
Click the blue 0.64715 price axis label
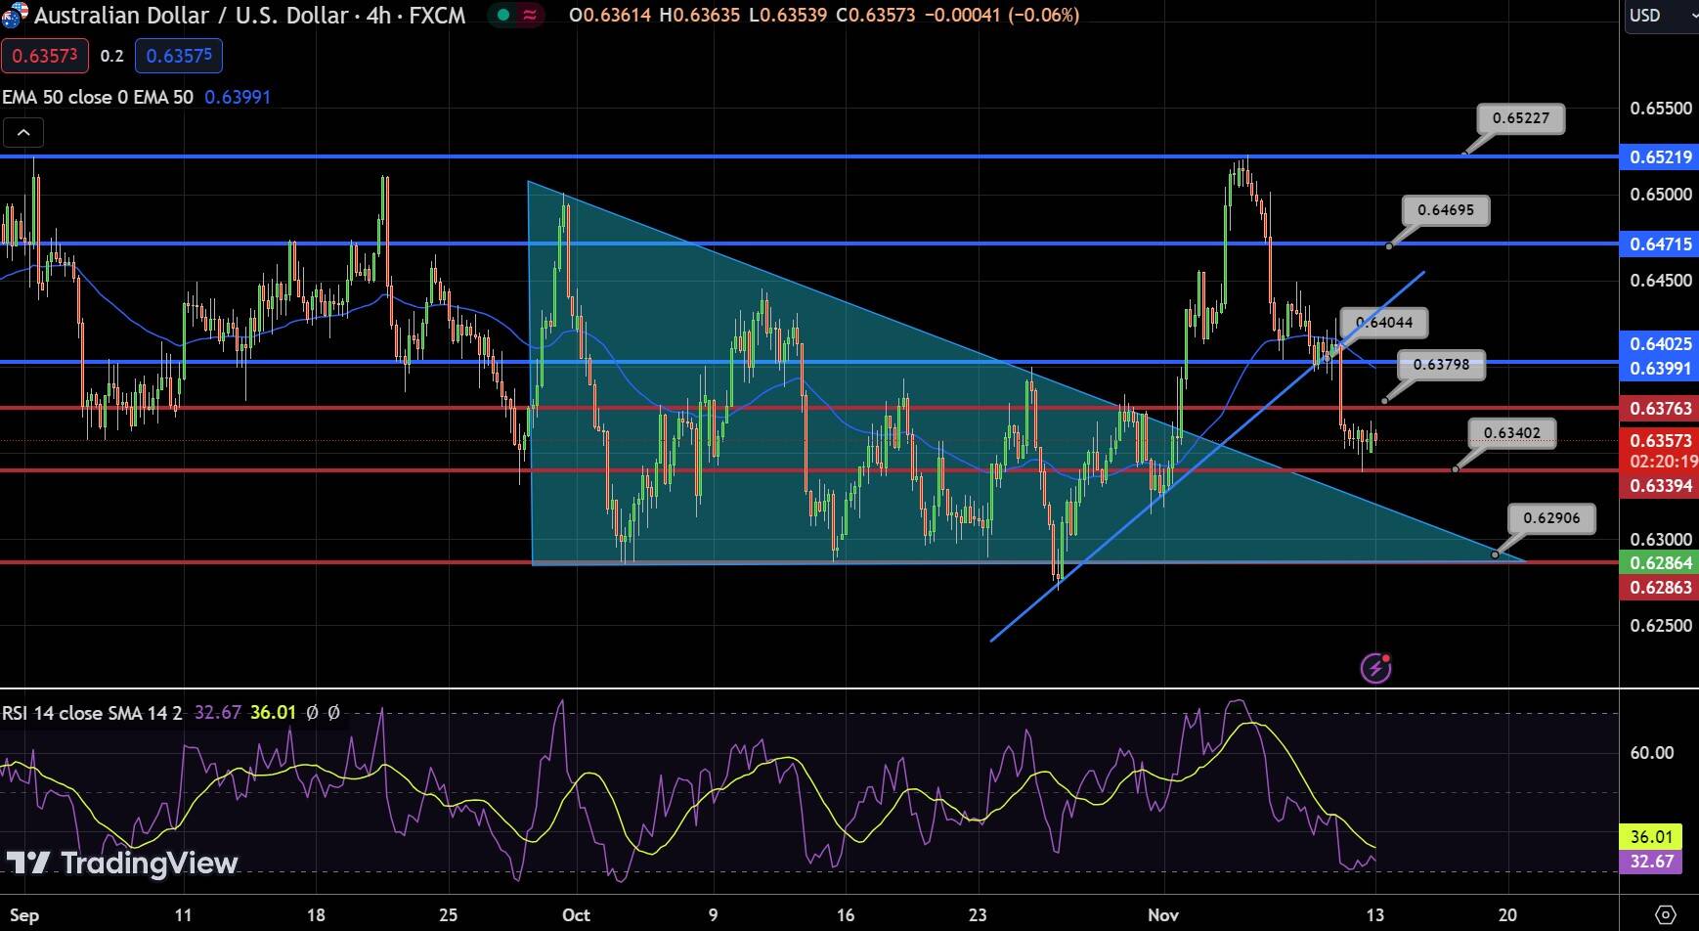click(x=1660, y=244)
